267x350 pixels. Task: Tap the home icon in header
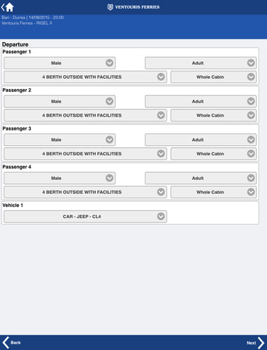9,7
